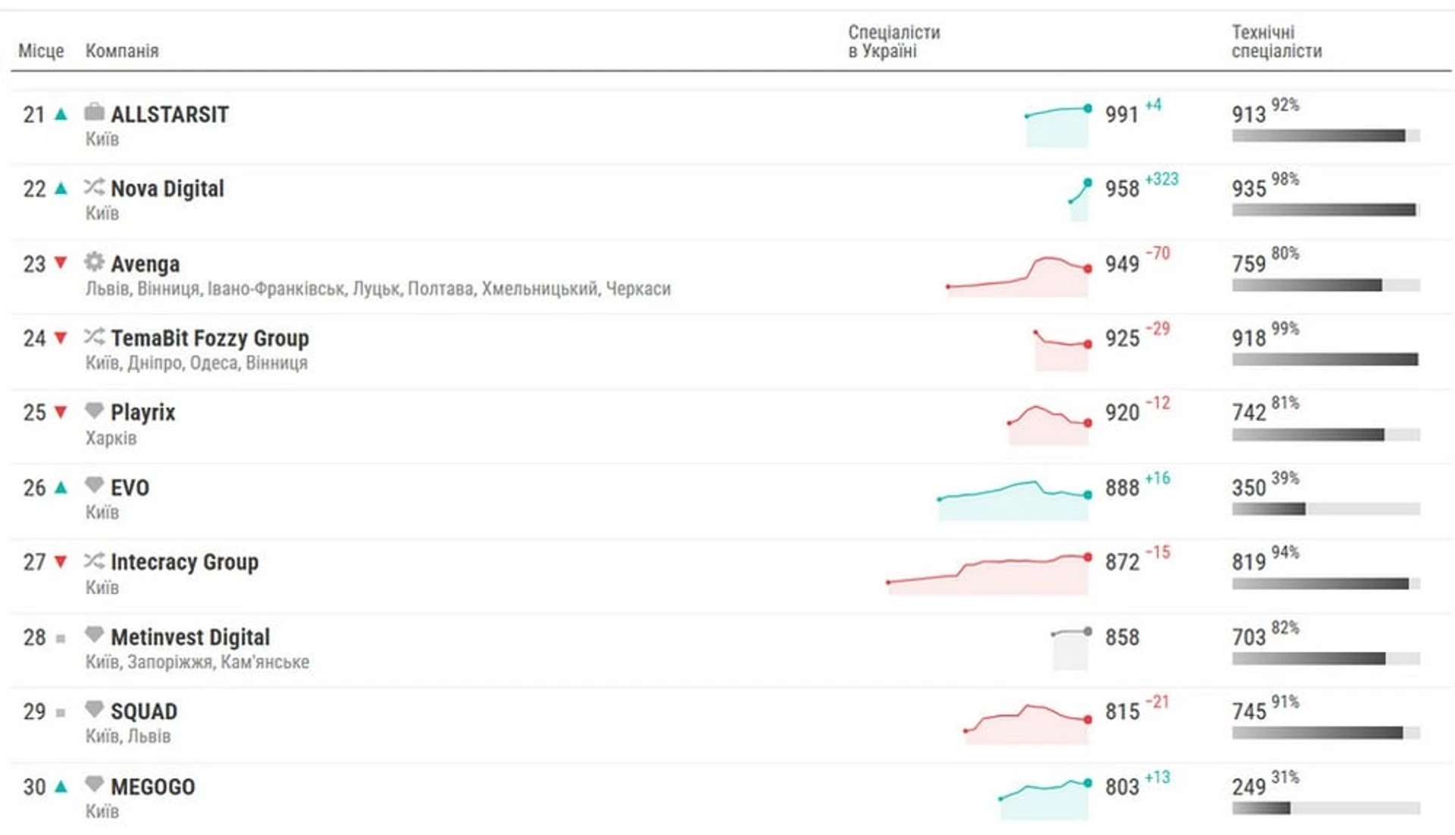This screenshot has height=835, width=1455.
Task: Click the red down arrow at rank 23
Action: pyautogui.click(x=61, y=263)
